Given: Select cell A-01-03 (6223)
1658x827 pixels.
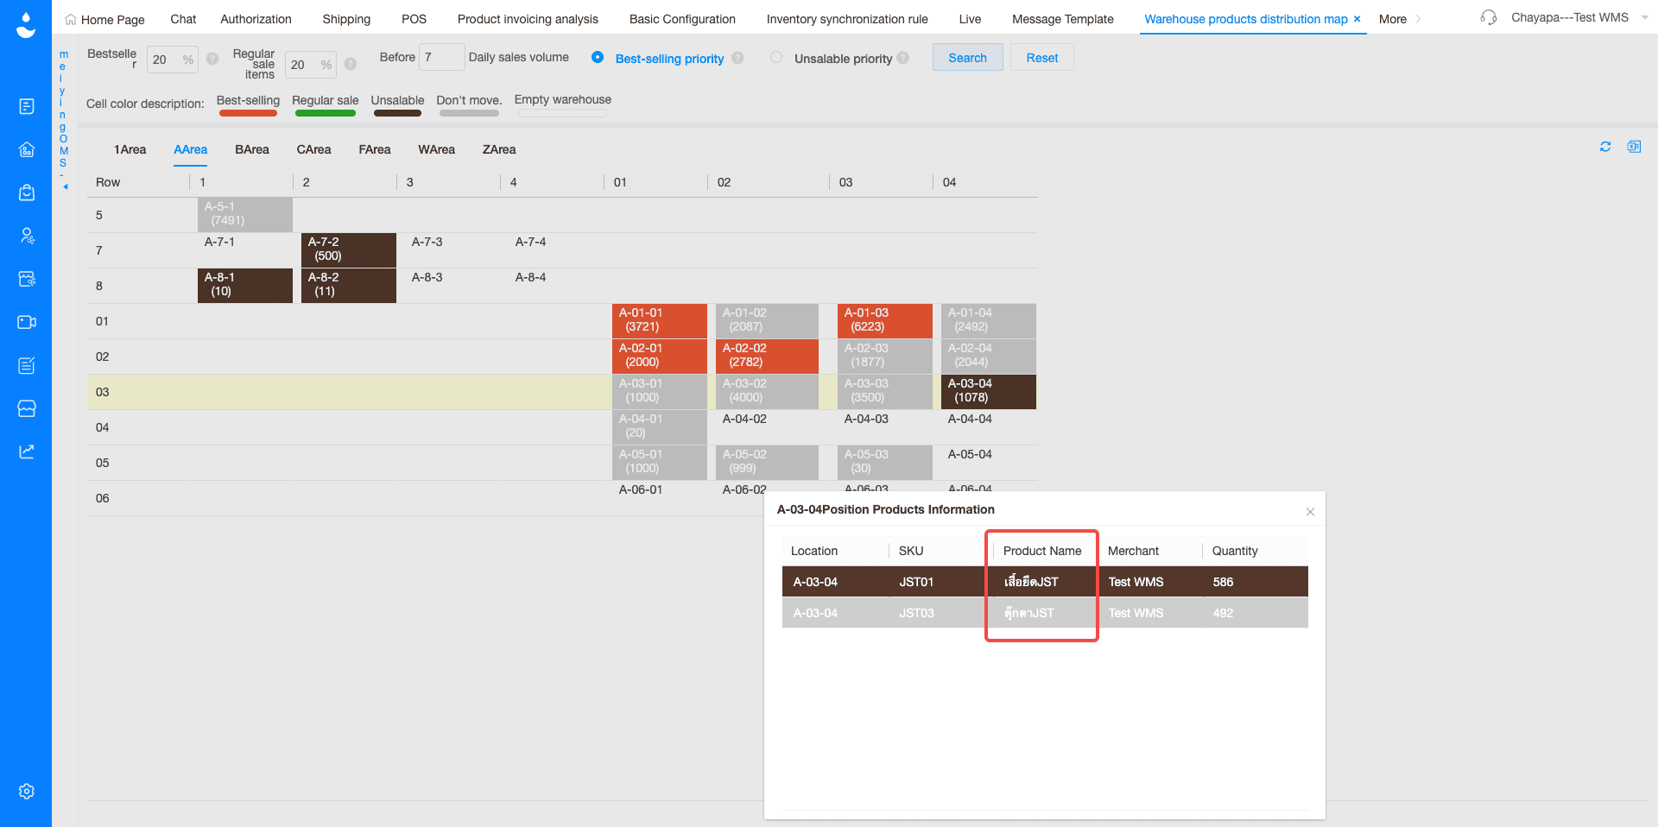Looking at the screenshot, I should [x=885, y=320].
